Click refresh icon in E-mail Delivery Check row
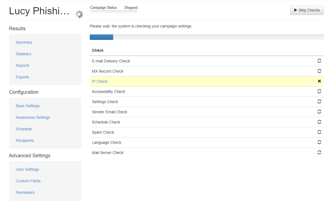The height and width of the screenshot is (201, 334). 319,61
